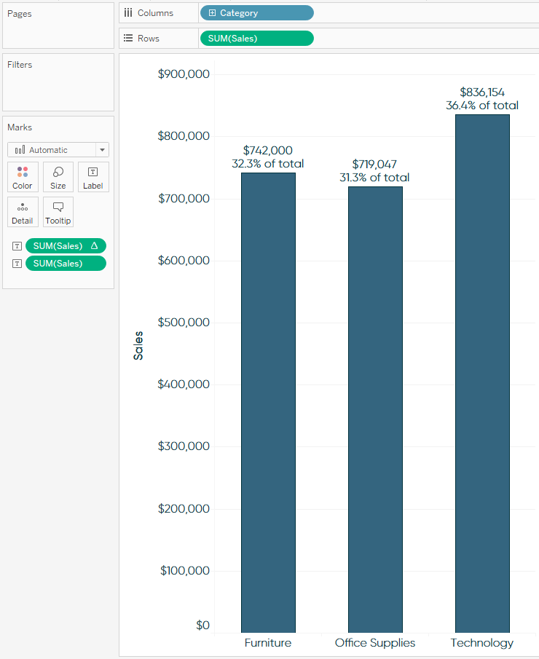Open the Detail mark card
Screen dimensions: 539x659
click(23, 212)
